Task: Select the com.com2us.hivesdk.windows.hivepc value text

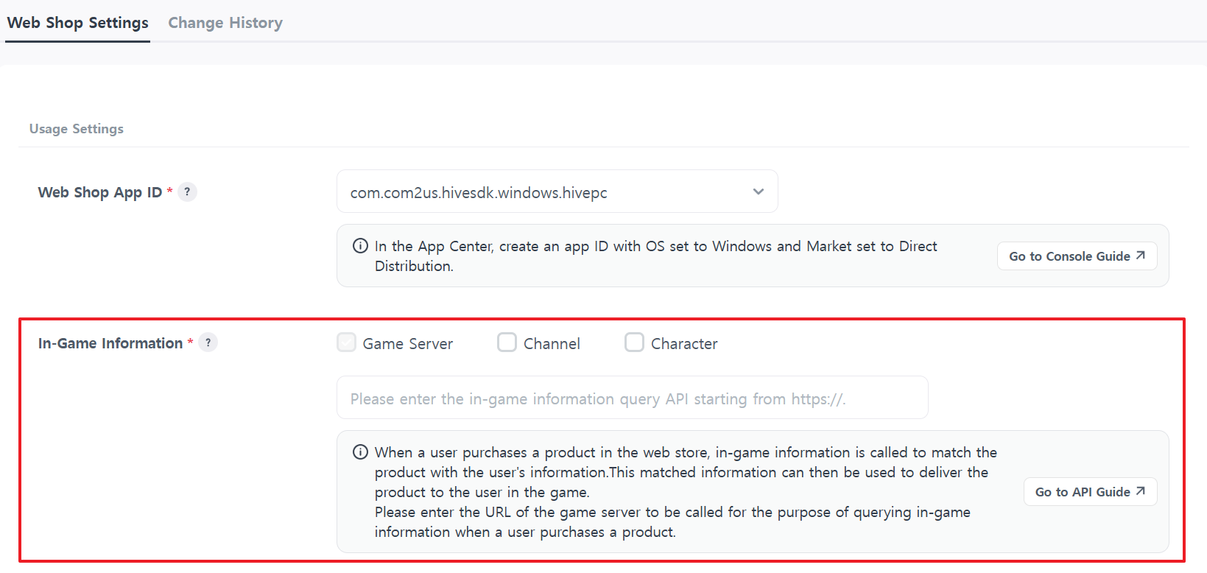Action: (479, 193)
